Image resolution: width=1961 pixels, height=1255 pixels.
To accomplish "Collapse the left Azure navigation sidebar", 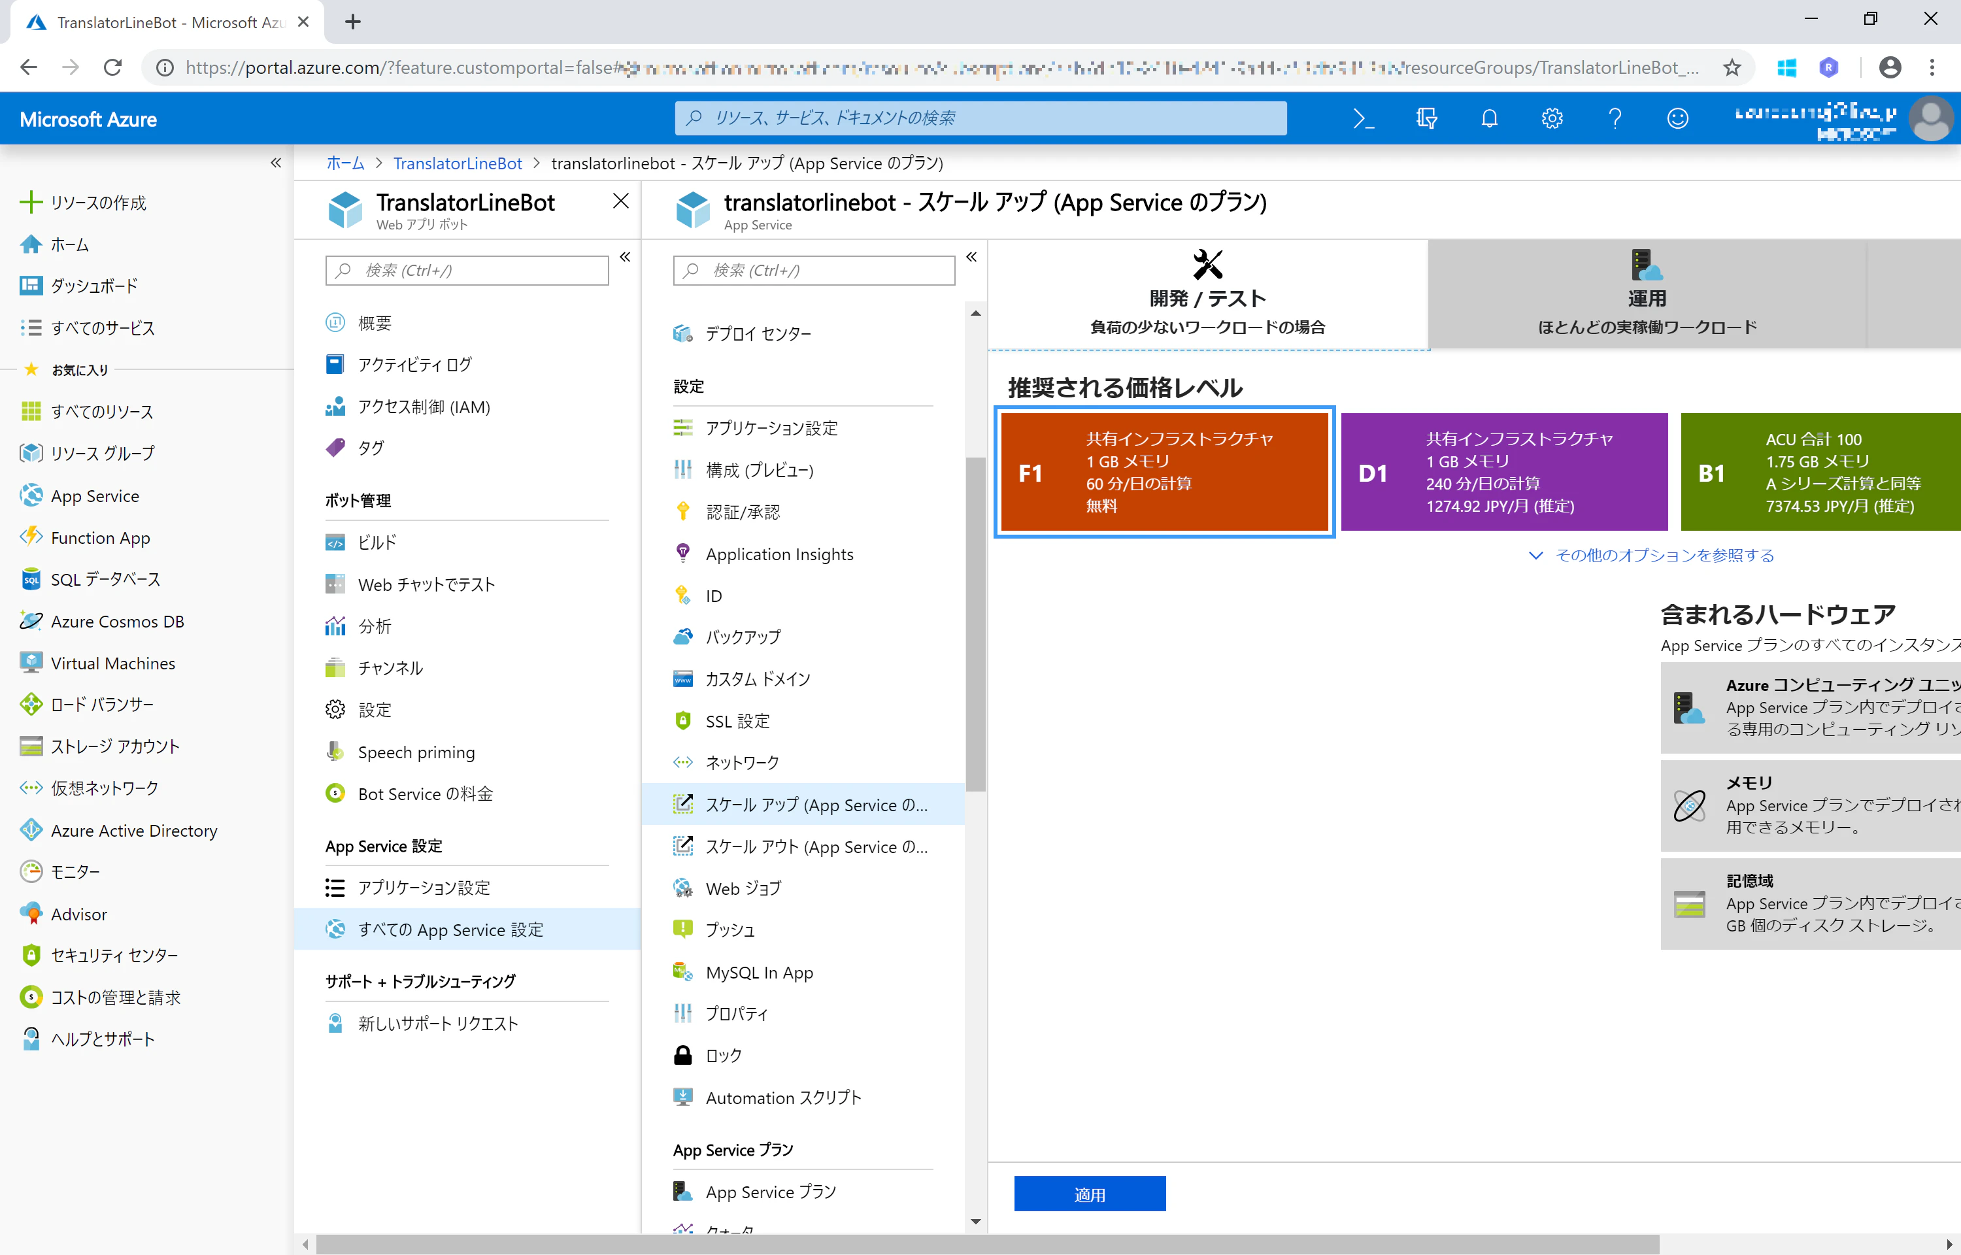I will coord(277,163).
